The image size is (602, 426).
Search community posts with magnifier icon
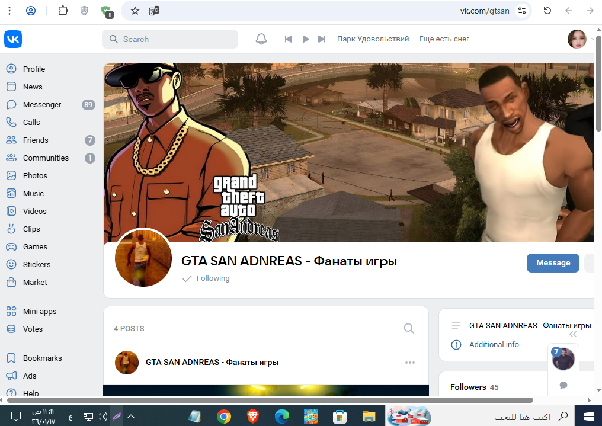409,328
